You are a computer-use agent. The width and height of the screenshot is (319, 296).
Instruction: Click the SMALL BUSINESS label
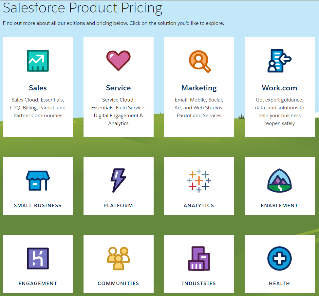point(38,206)
